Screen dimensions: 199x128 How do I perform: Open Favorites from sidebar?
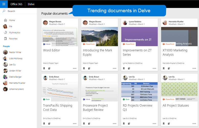(13, 39)
